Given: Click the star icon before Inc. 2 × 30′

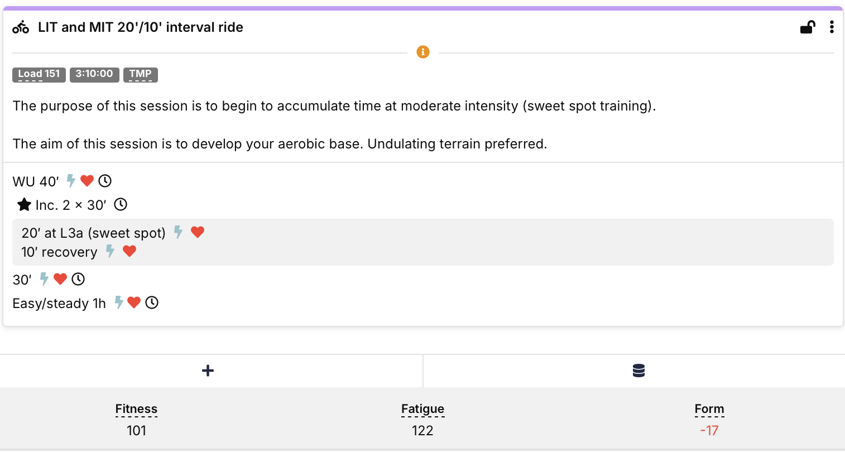Looking at the screenshot, I should pyautogui.click(x=24, y=205).
